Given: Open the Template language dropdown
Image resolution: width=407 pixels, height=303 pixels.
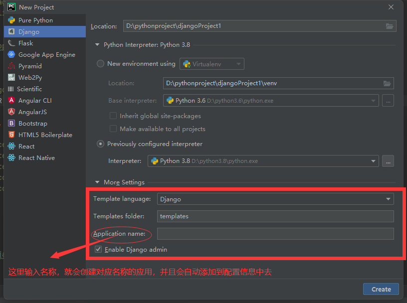Looking at the screenshot, I should click(275, 199).
